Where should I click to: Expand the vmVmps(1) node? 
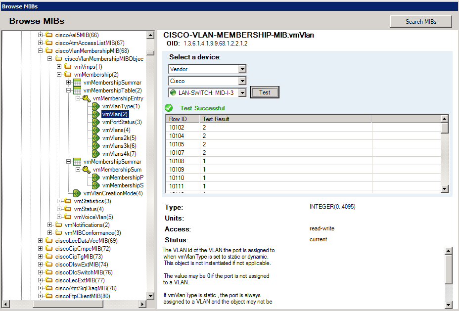59,66
